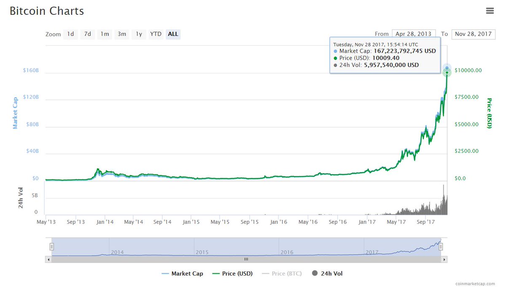Screen dimensions: 506x287
Task: Click the navigator right range handle
Action: pyautogui.click(x=441, y=247)
